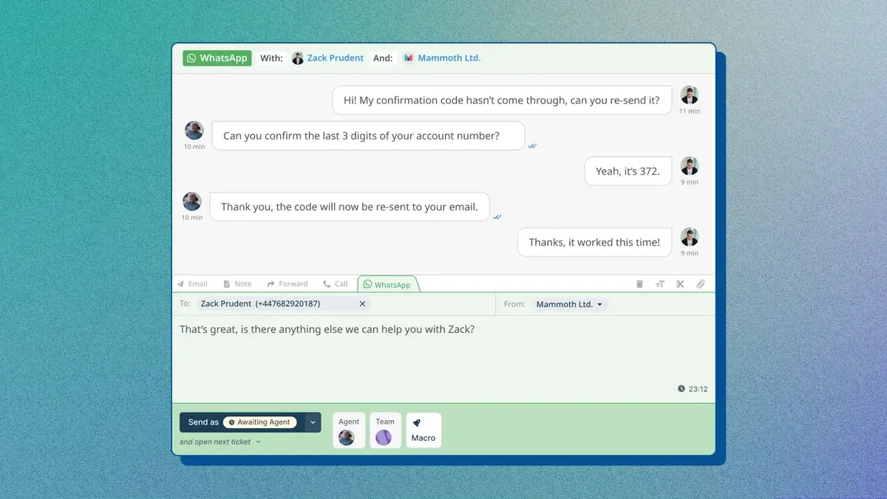Open the Send as dropdown arrow

(x=312, y=421)
